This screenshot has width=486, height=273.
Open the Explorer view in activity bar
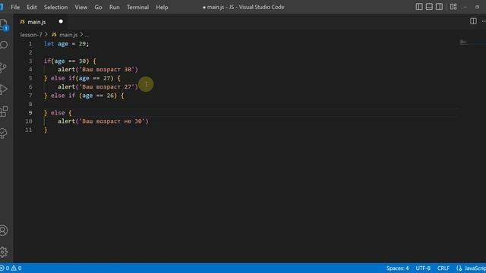[4, 24]
